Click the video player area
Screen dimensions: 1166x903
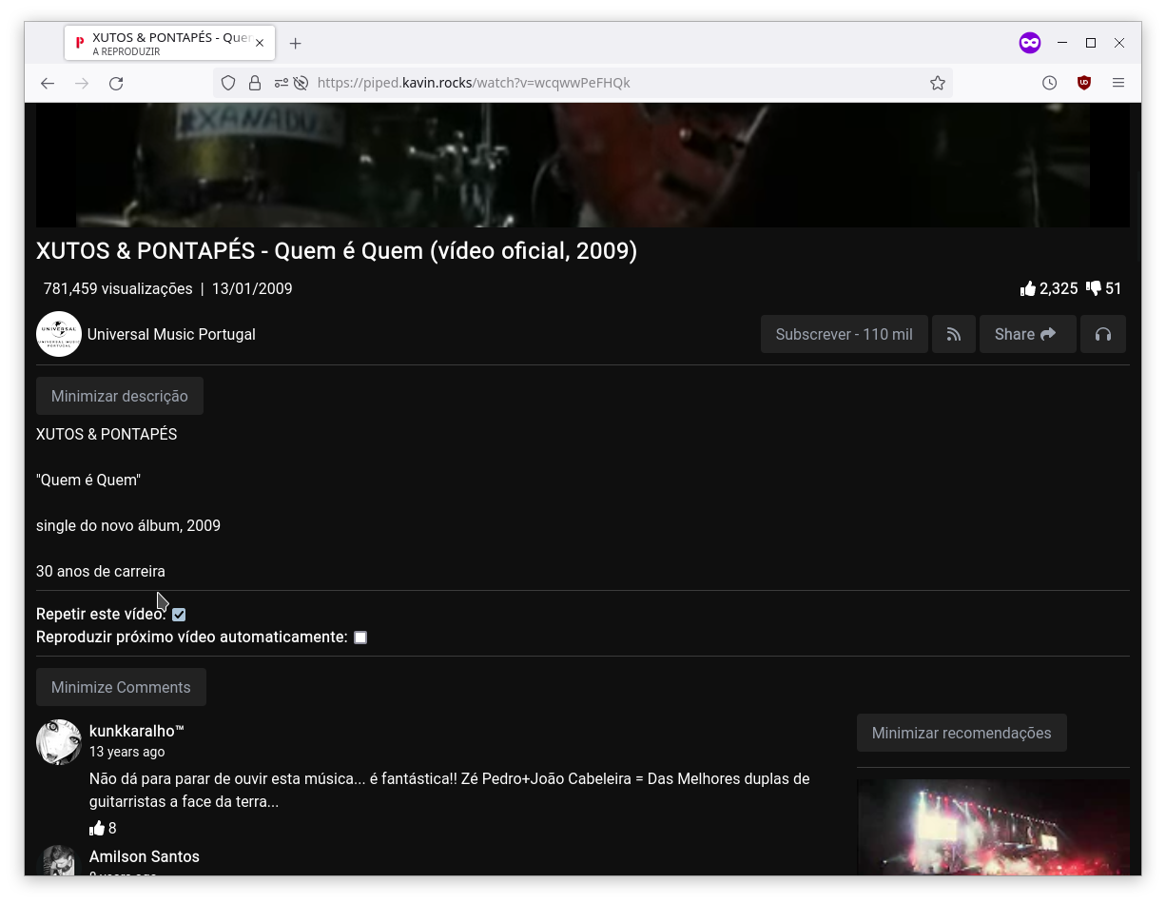pyautogui.click(x=583, y=165)
